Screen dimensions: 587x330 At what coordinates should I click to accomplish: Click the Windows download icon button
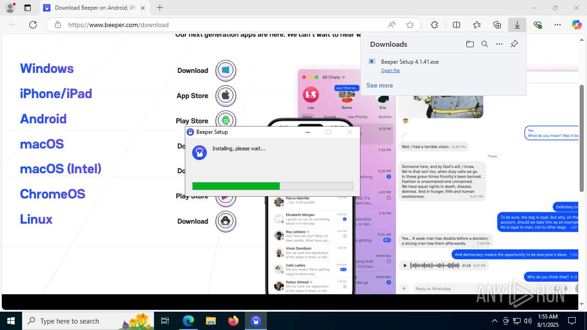[x=226, y=71]
